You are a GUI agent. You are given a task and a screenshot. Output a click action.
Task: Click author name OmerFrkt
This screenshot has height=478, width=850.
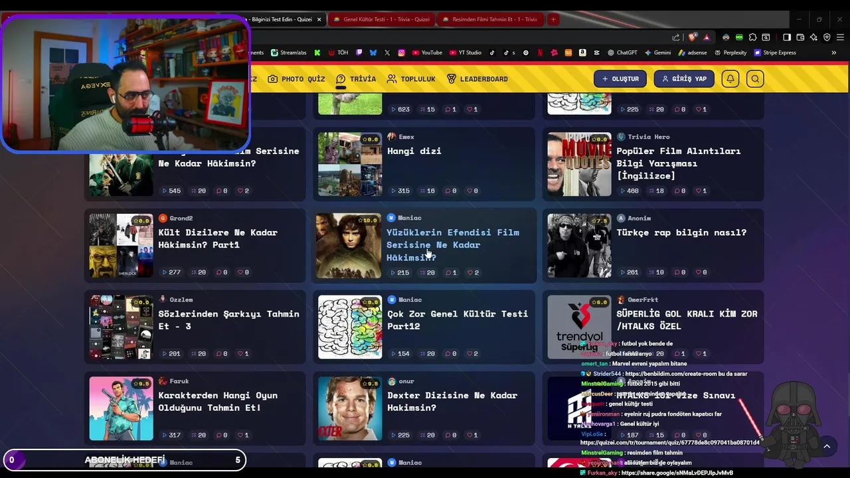pos(642,299)
